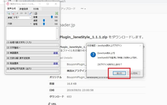Click the date value 2019/09/01 23:00:58
Viewport: 167px width, 105px height.
(80, 90)
